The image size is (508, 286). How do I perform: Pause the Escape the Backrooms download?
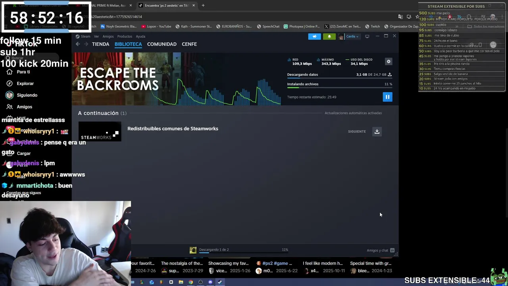pyautogui.click(x=387, y=97)
